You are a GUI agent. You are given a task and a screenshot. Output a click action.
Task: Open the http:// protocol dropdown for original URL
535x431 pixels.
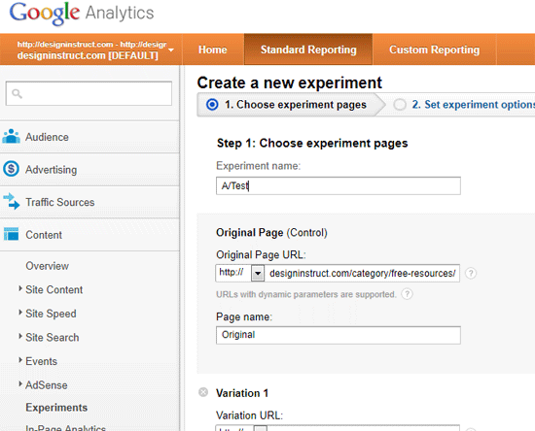coord(258,273)
